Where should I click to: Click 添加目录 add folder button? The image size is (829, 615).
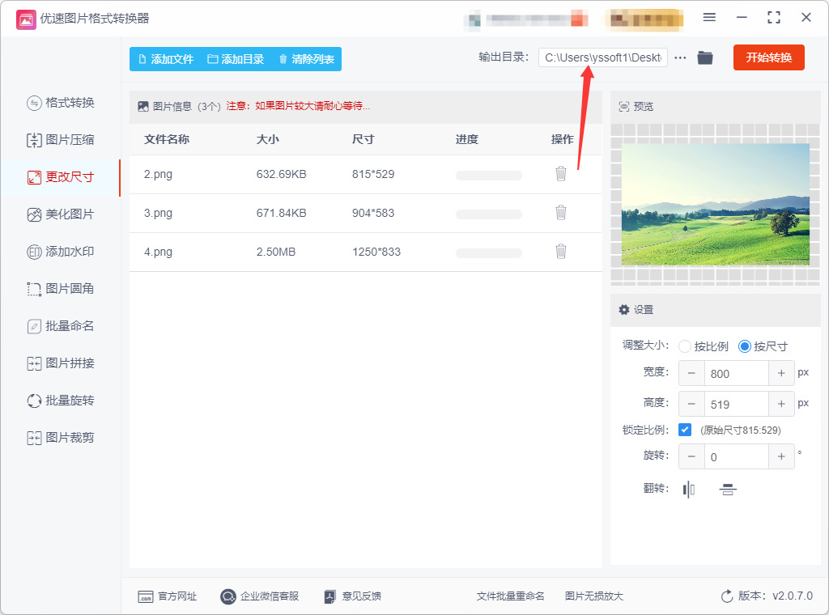236,59
